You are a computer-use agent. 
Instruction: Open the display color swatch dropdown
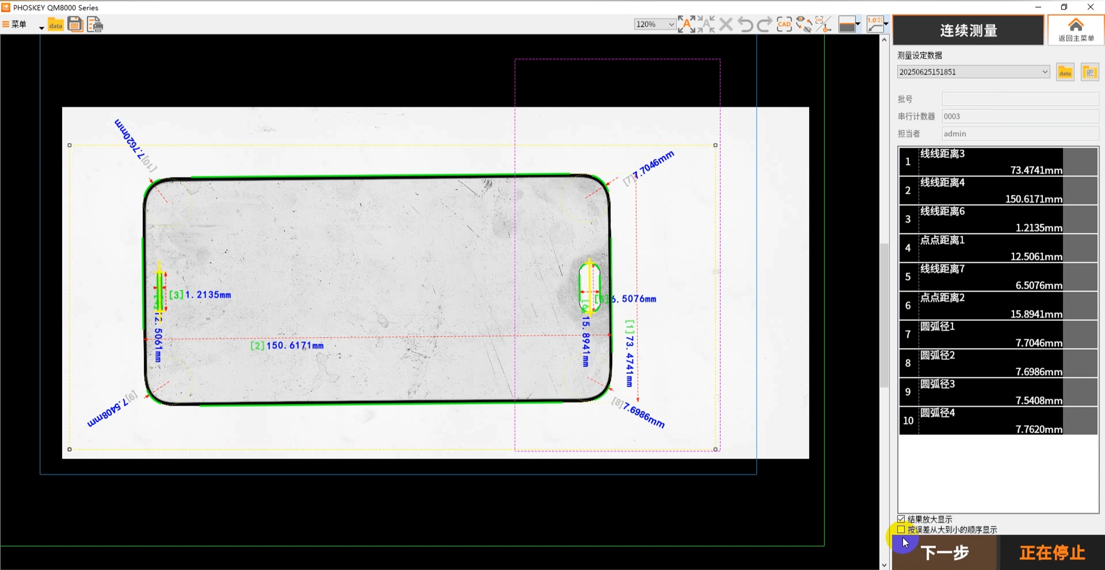pyautogui.click(x=858, y=24)
